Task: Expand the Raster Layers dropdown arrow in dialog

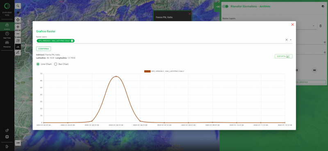Action: pos(291,40)
